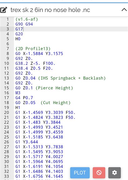Image resolution: width=128 pixels, height=180 pixels.
Task: Click line 'G1 X-1.5964 Y4.0695'
Action: pyautogui.click(x=39, y=162)
